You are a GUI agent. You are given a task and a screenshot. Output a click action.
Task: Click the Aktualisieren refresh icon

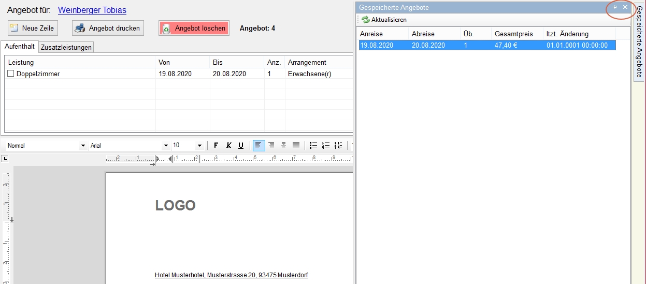[366, 20]
